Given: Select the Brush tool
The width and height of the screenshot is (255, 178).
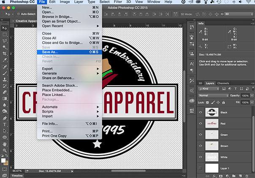Looking at the screenshot, I should (5, 73).
